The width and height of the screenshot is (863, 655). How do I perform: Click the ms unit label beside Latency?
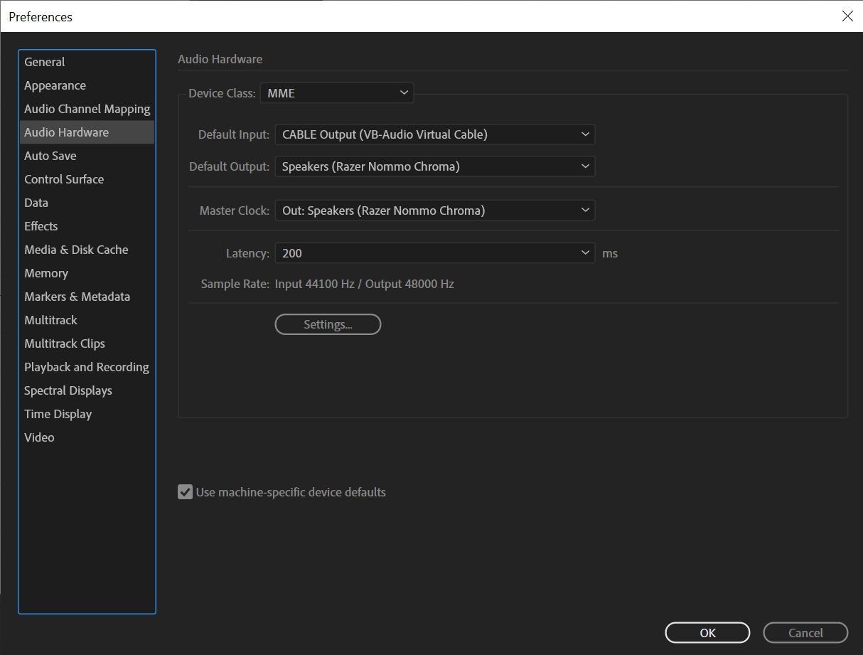[610, 253]
